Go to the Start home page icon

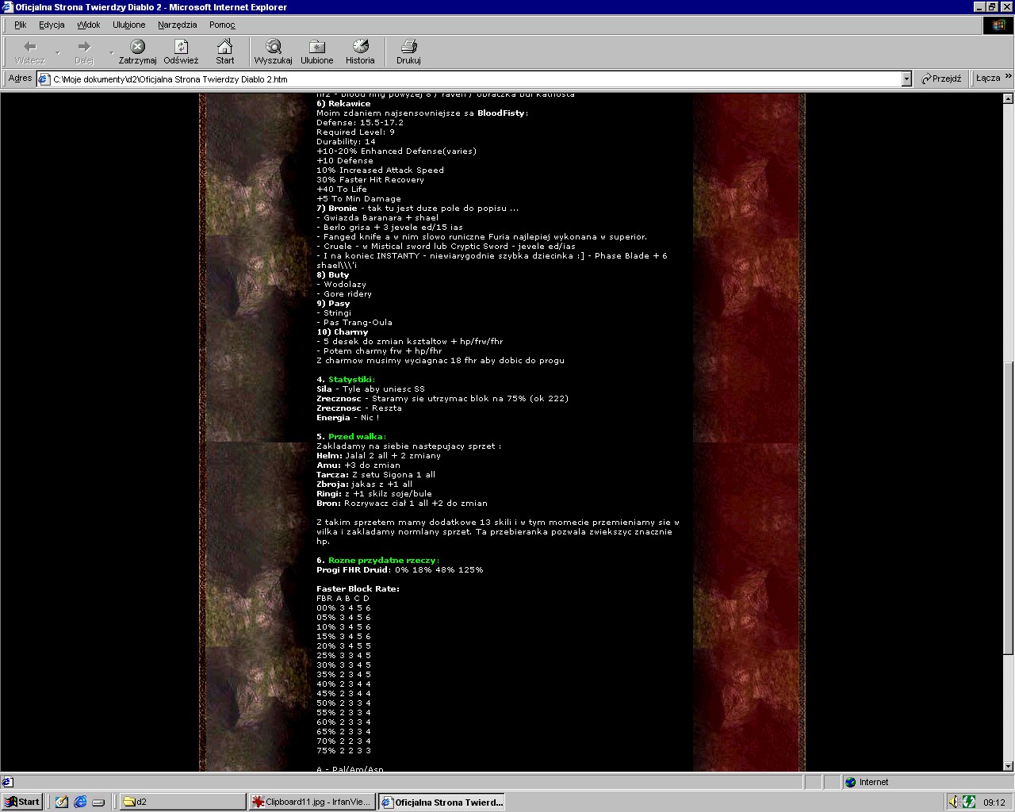pos(225,47)
